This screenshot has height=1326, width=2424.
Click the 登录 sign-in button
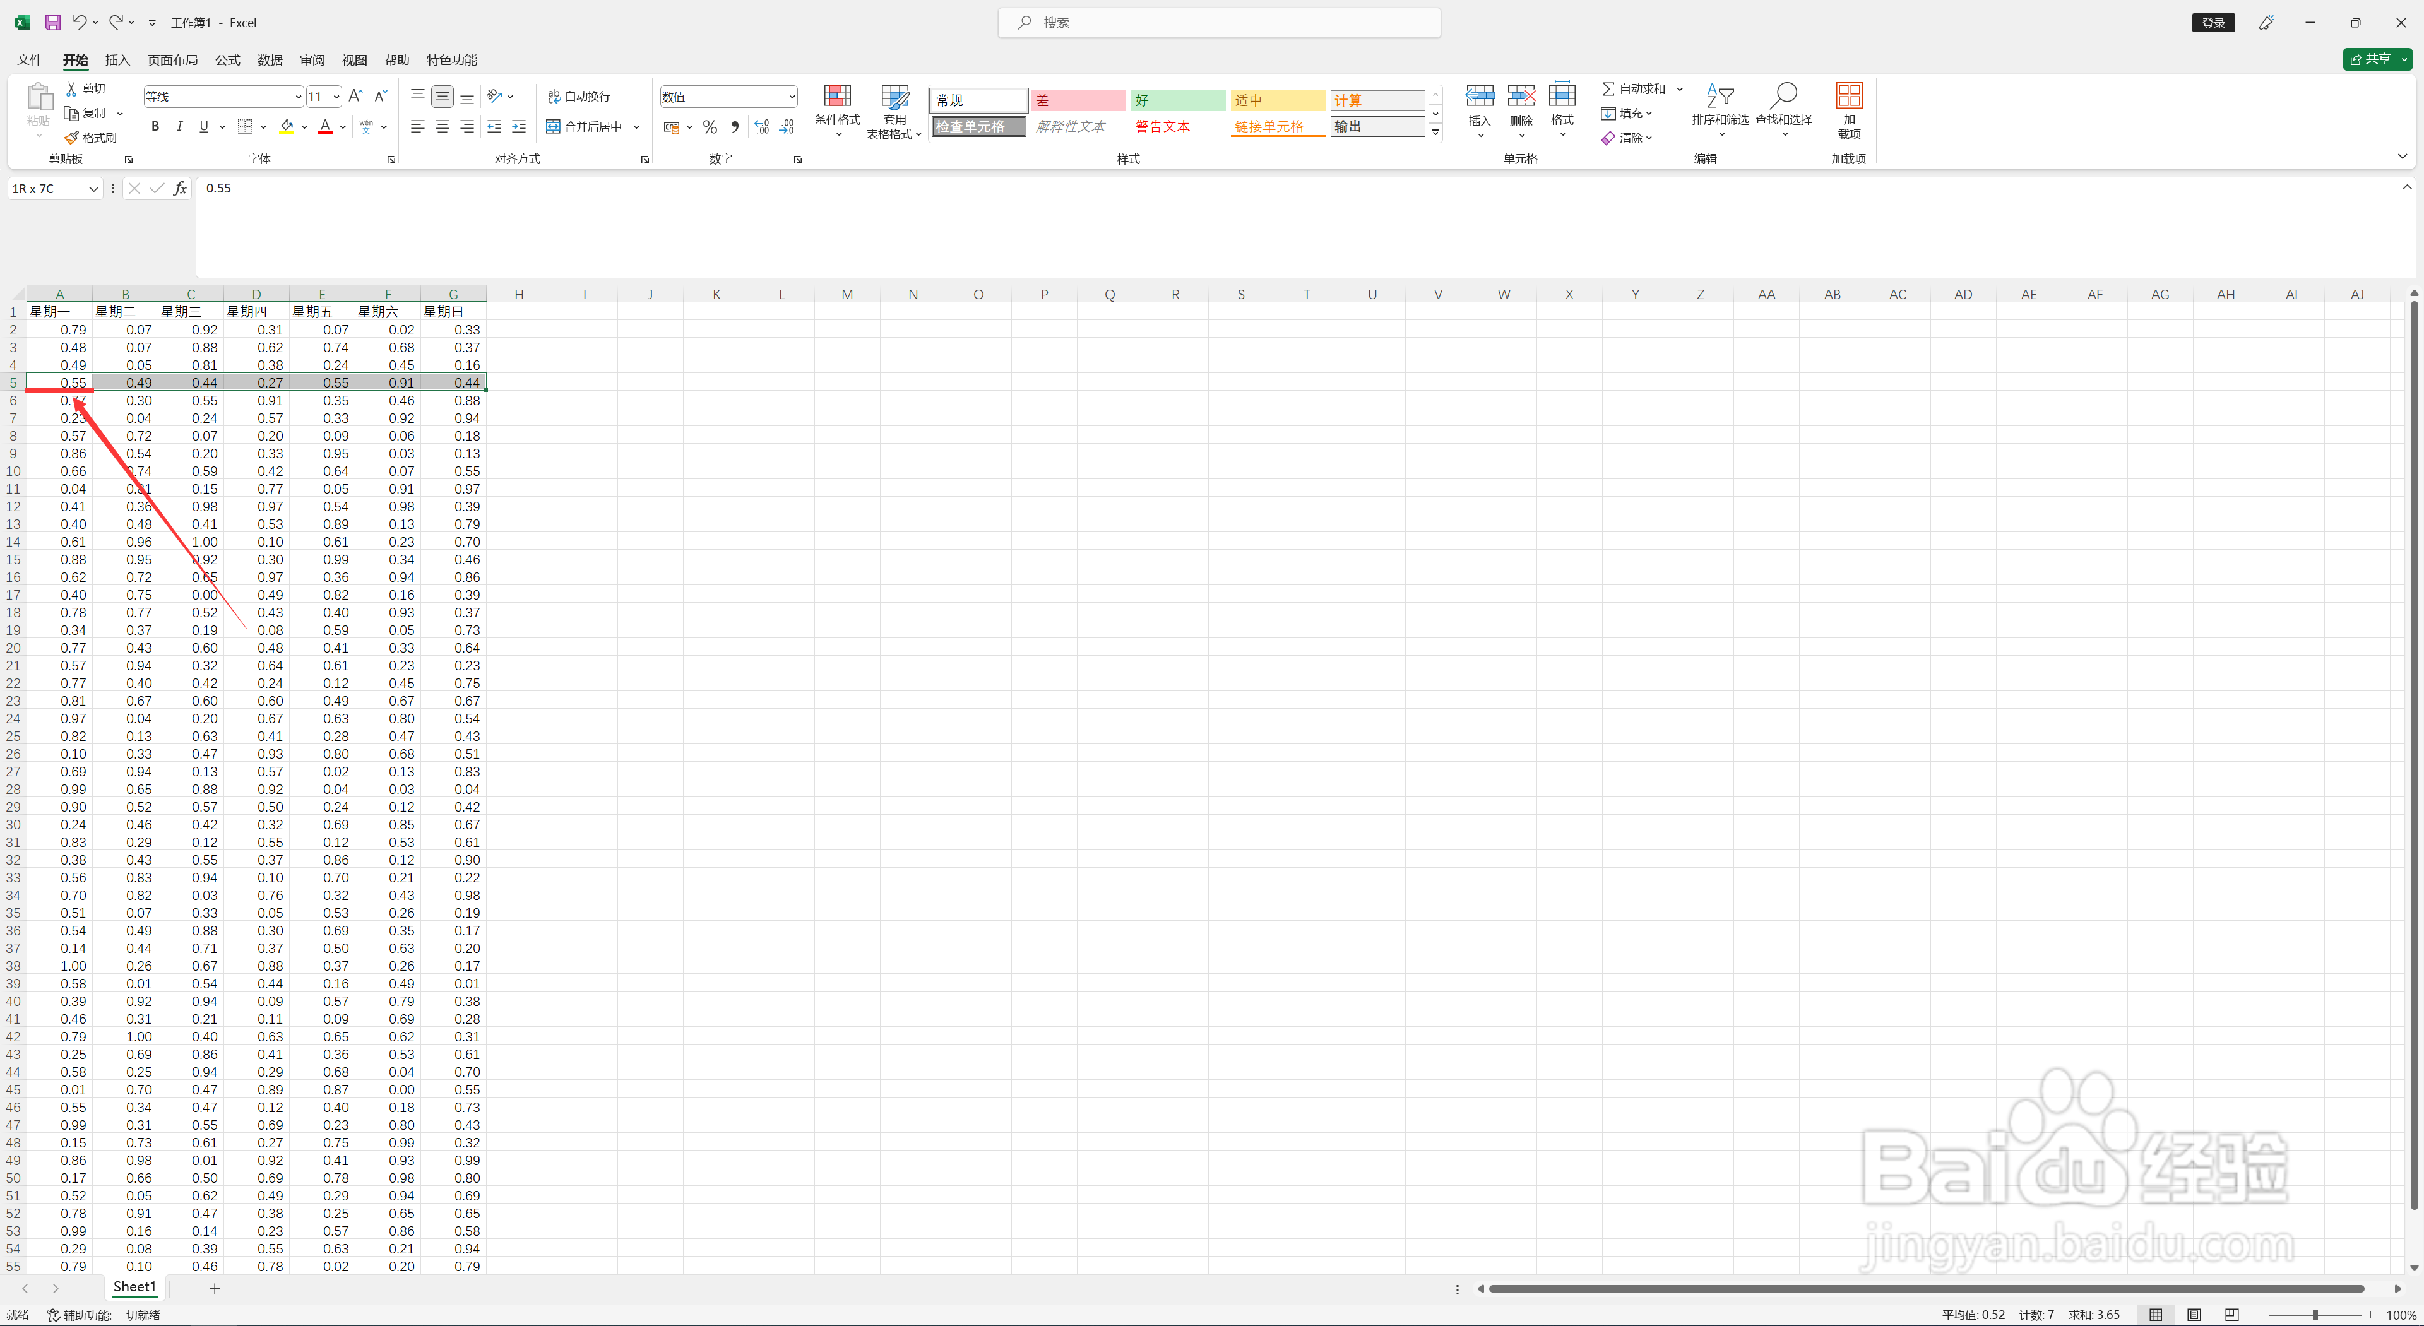click(x=2213, y=23)
